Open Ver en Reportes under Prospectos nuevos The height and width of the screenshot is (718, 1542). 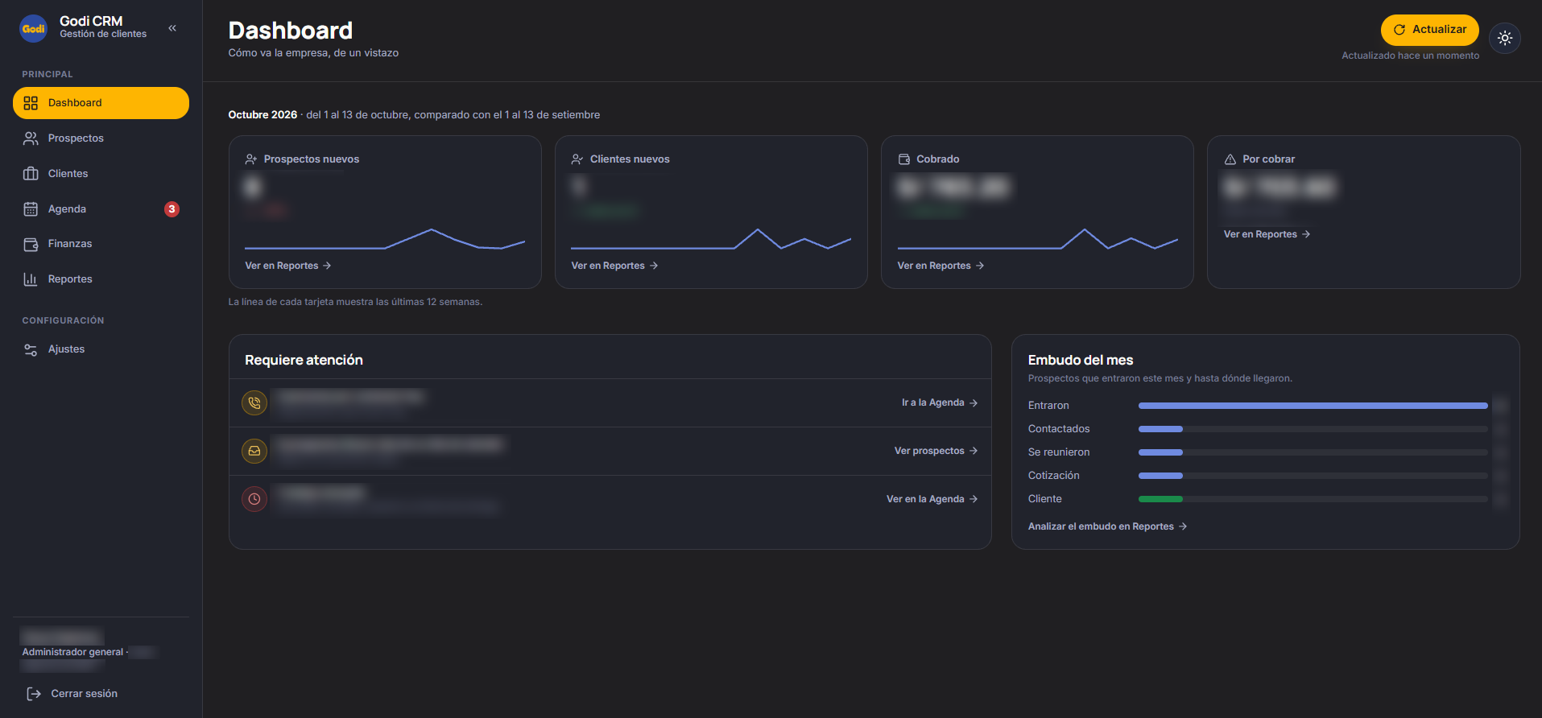[288, 266]
